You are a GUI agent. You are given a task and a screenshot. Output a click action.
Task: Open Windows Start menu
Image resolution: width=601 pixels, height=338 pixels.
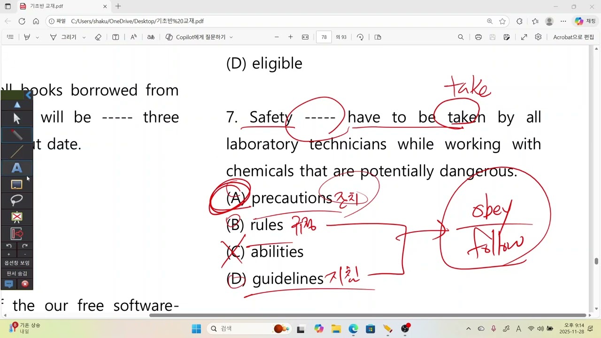pos(196,329)
